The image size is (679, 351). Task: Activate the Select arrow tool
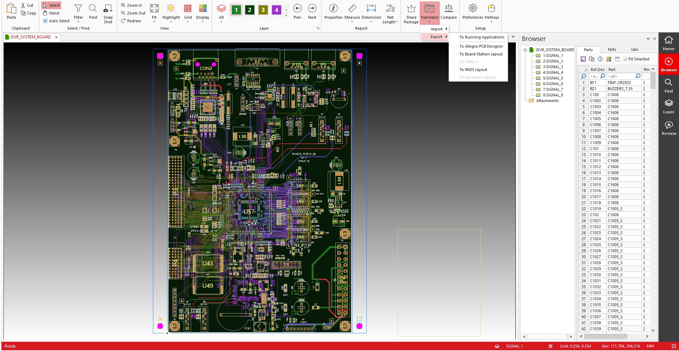point(52,5)
